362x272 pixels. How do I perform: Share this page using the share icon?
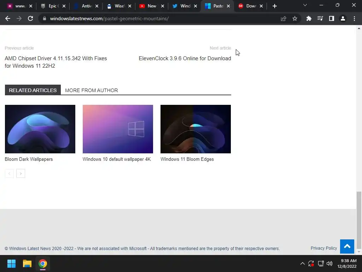[284, 18]
